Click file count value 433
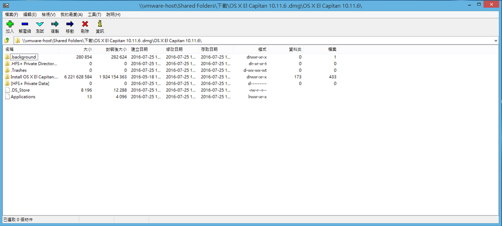The image size is (502, 226). coord(332,77)
